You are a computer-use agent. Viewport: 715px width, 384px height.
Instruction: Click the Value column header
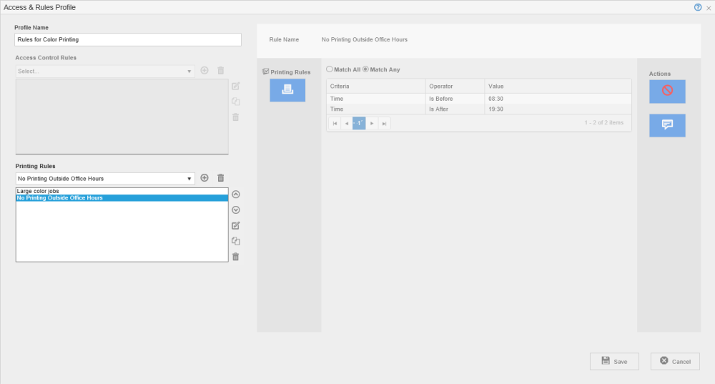[x=558, y=87]
